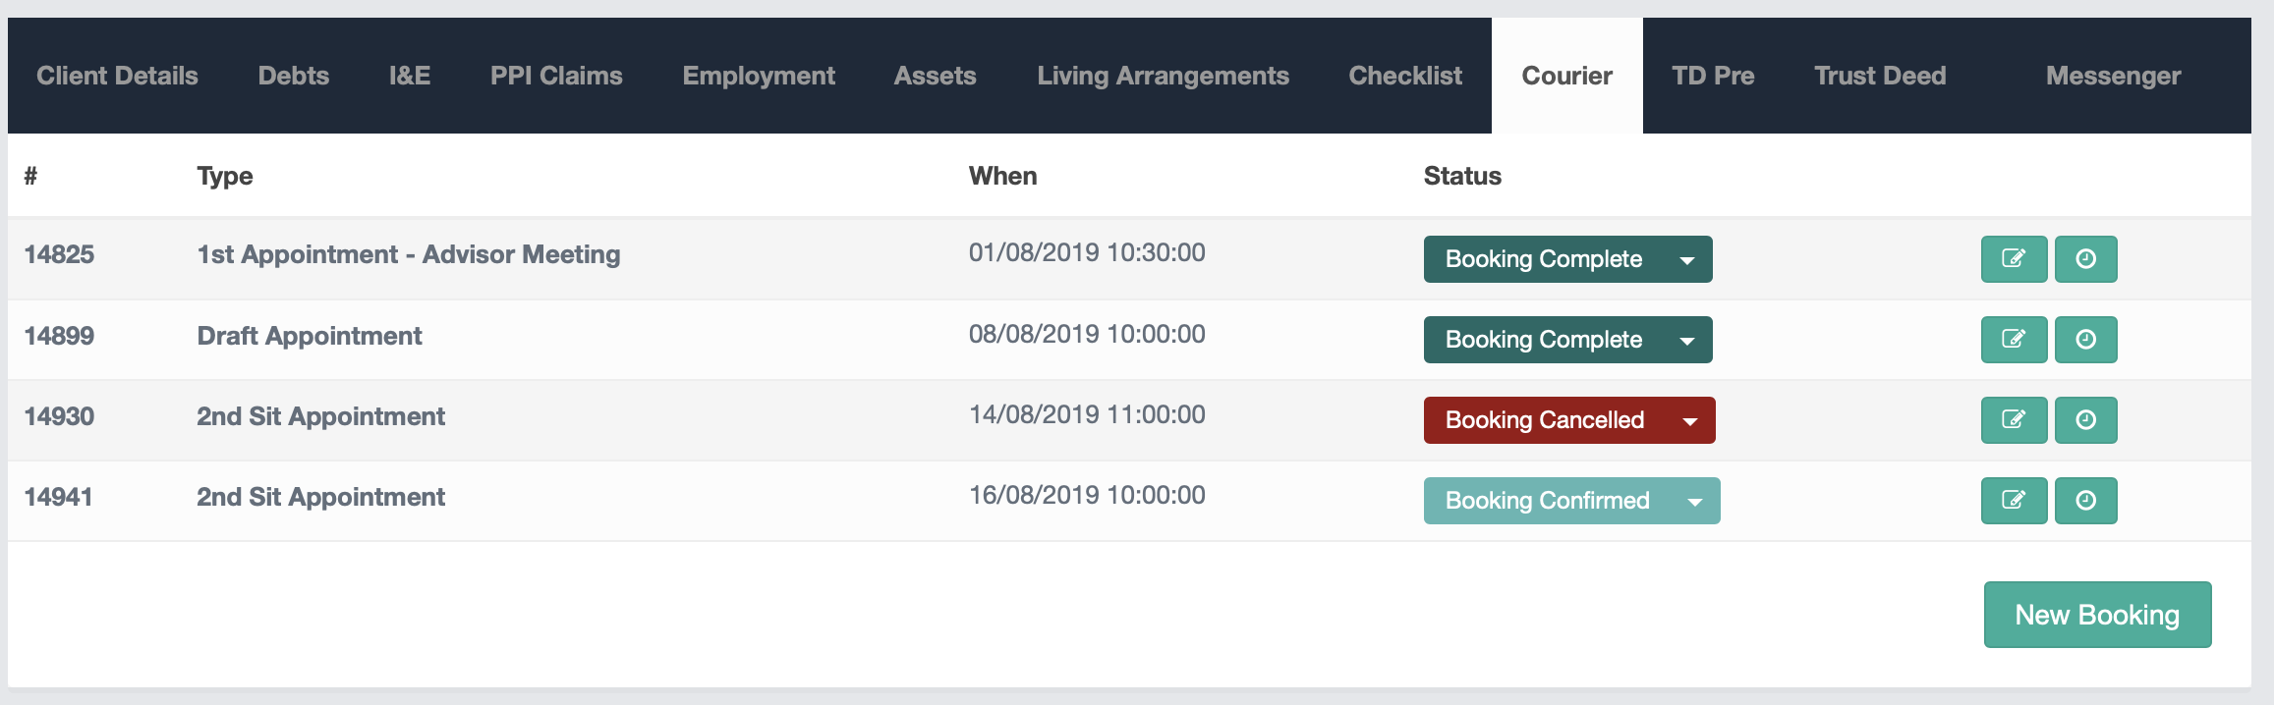
Task: Click the New Booking button
Action: (2097, 615)
